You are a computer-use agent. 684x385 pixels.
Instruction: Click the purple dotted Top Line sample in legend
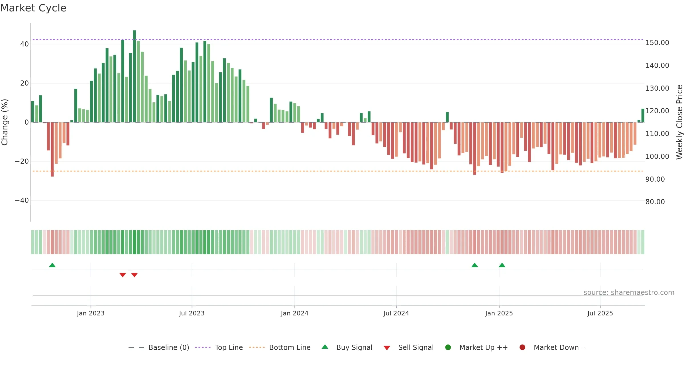[x=203, y=347]
